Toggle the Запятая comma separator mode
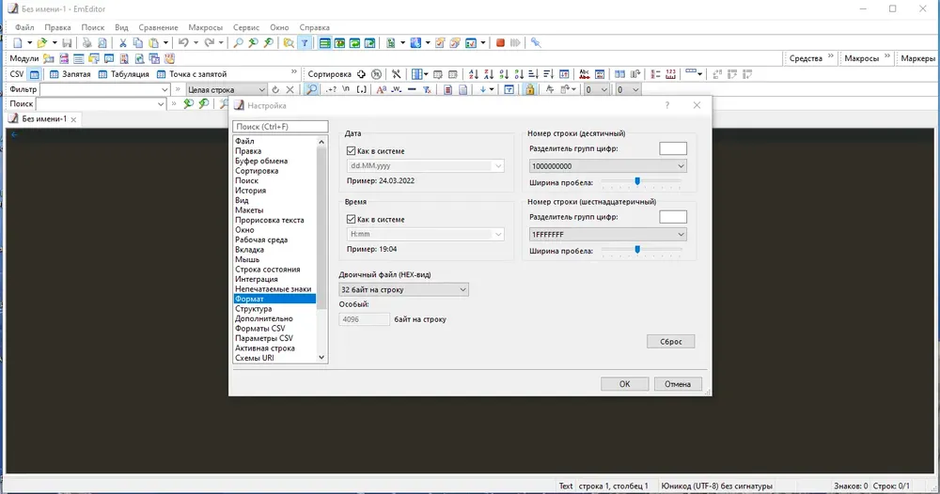The width and height of the screenshot is (940, 494). (x=70, y=74)
